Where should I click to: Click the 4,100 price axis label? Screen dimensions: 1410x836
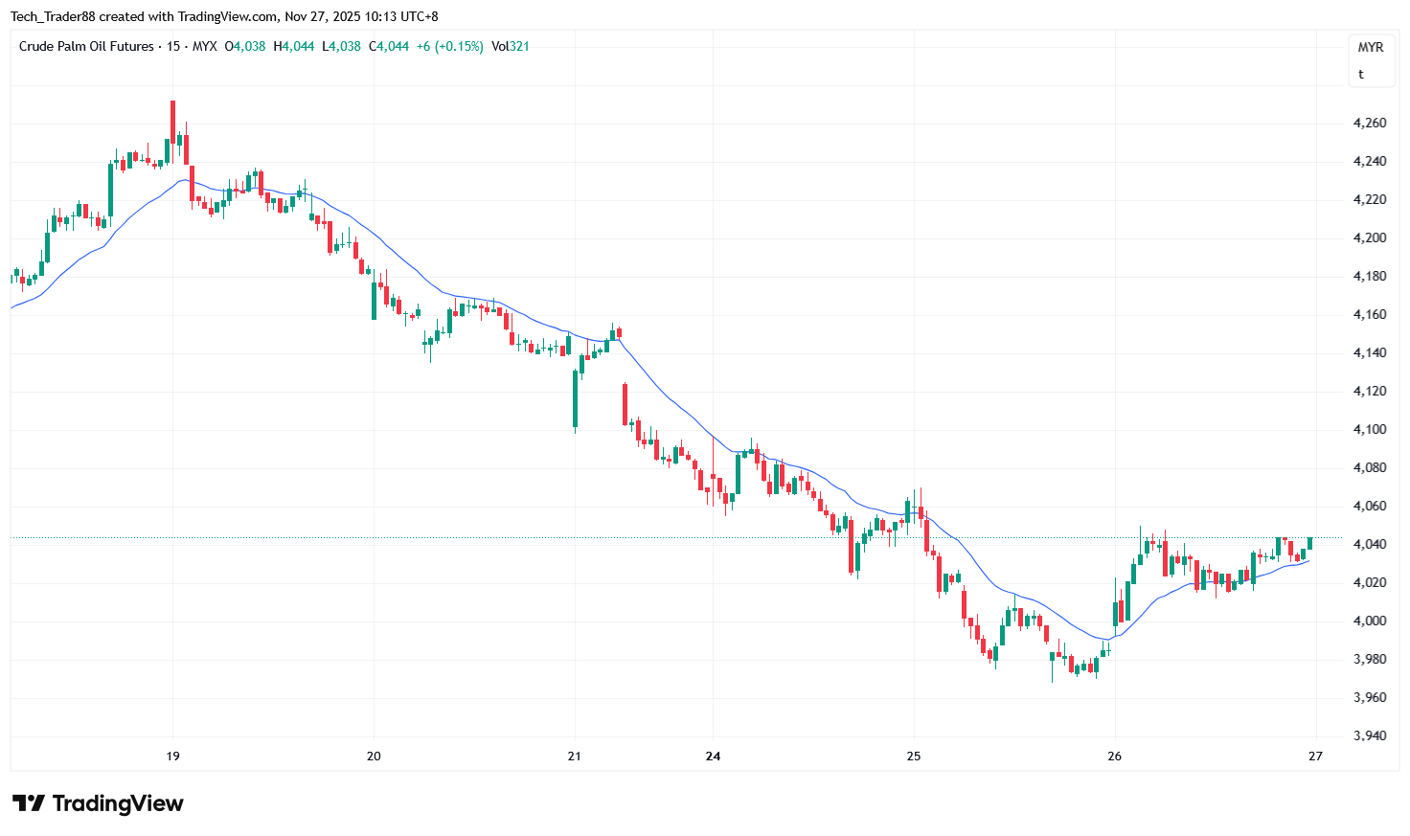1370,429
